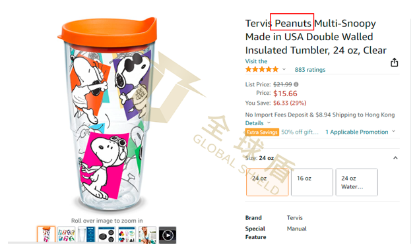Select the lifestyle photo thumbnail with person
419x247 pixels.
pyautogui.click(x=147, y=235)
